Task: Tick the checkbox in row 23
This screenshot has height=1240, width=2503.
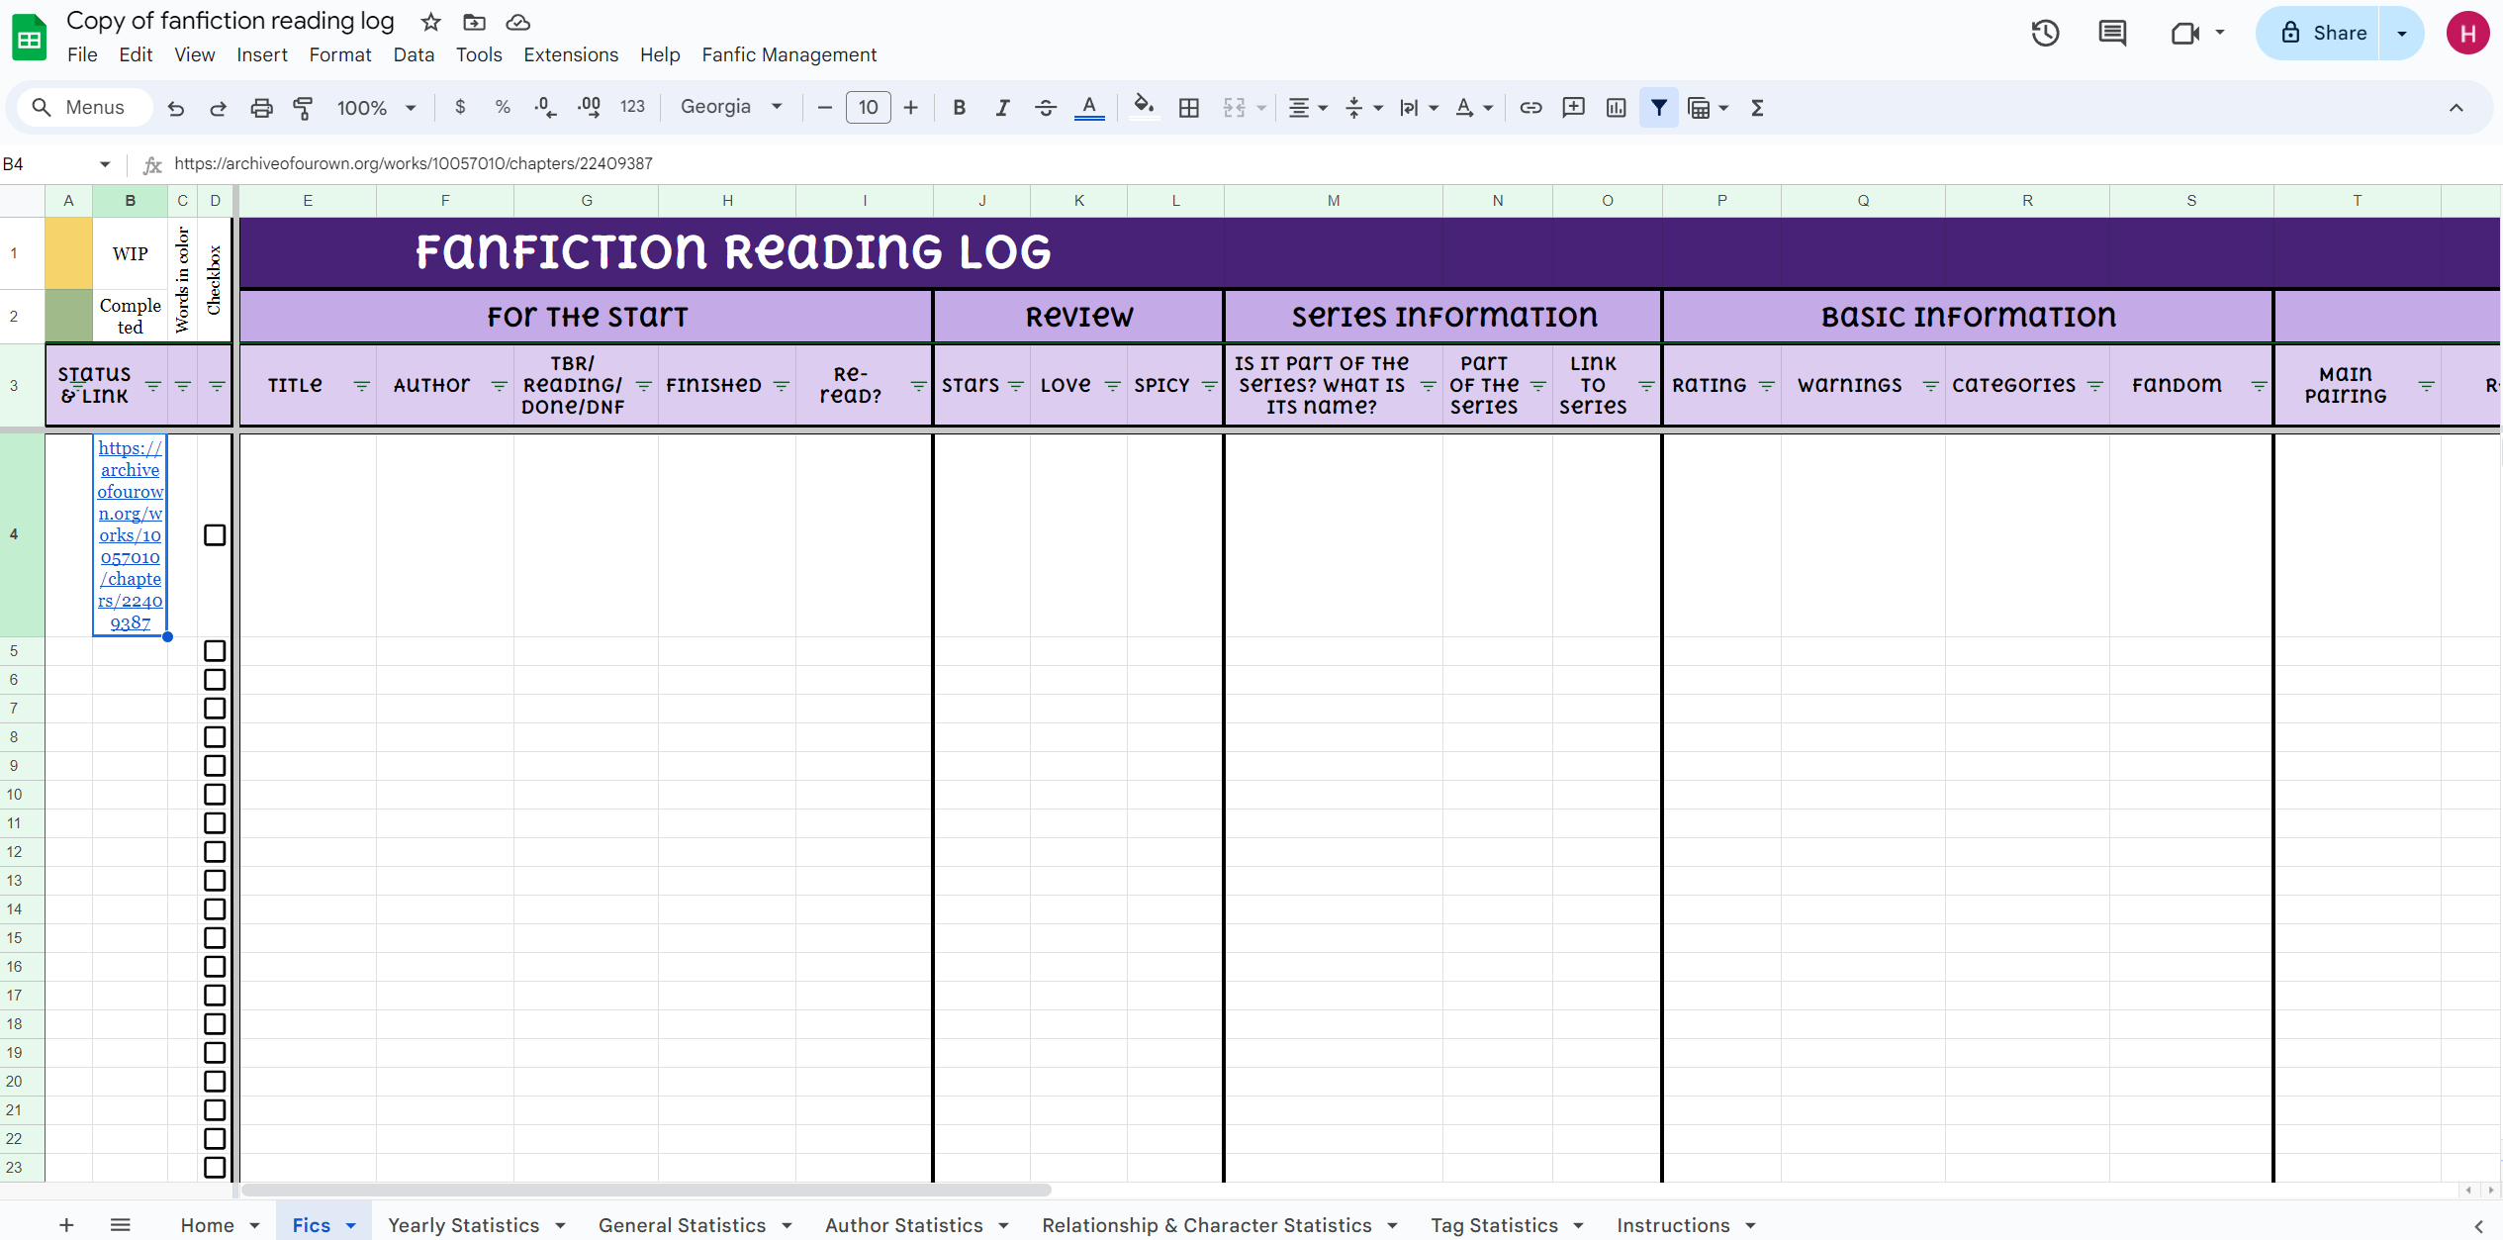Action: [x=215, y=1168]
